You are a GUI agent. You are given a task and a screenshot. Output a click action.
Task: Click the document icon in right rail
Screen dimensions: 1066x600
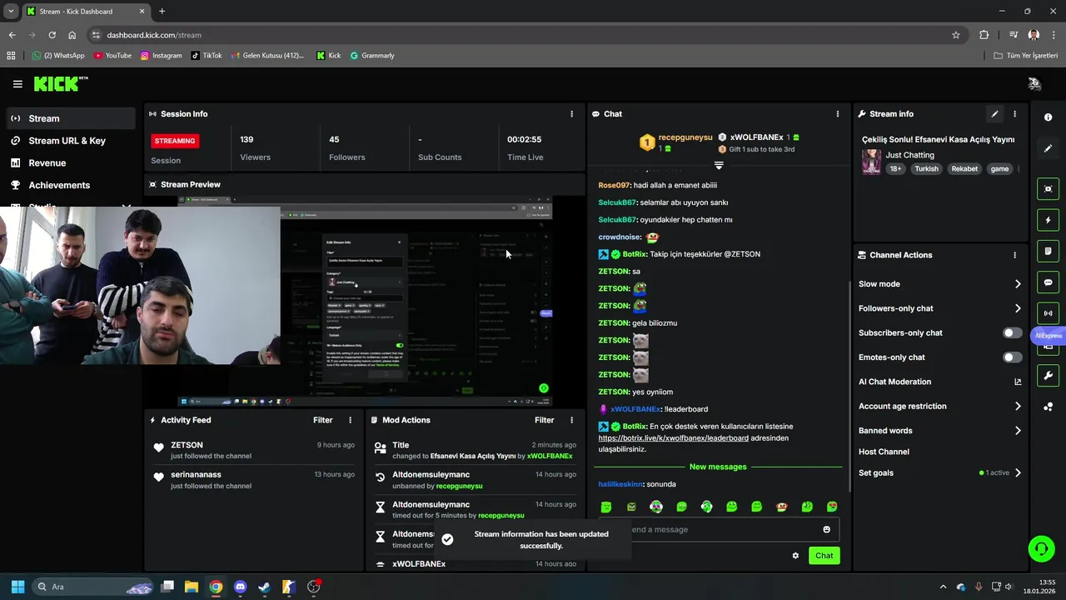[1048, 251]
